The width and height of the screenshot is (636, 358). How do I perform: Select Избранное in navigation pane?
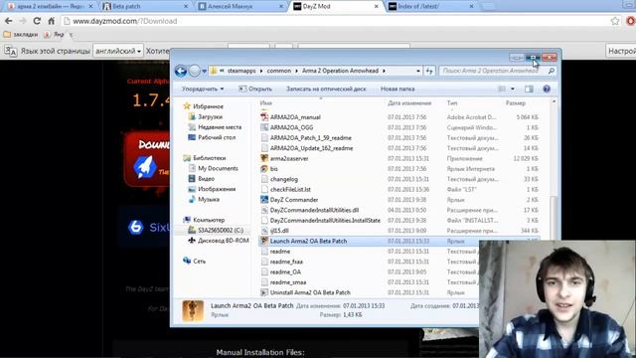(x=208, y=106)
